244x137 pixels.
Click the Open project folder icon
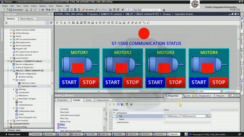(7, 10)
